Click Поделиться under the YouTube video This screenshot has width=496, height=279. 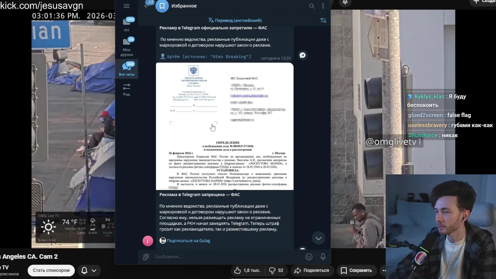point(312,270)
